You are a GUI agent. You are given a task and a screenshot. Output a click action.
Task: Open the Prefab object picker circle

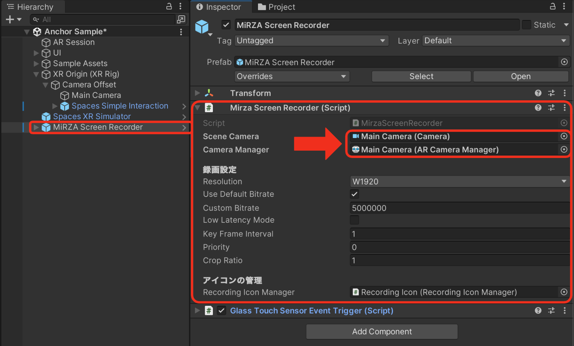pyautogui.click(x=564, y=62)
